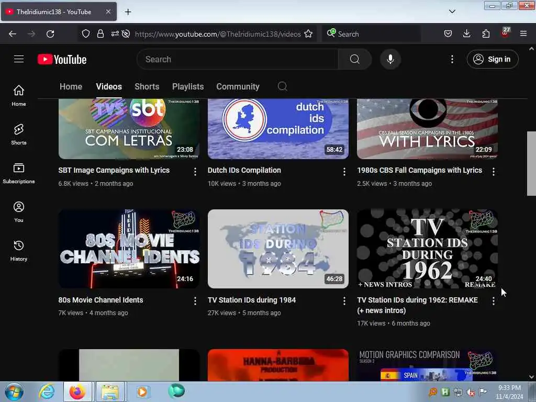
Task: Select TheIridiumic138 - YouTube browser tab
Action: click(59, 12)
